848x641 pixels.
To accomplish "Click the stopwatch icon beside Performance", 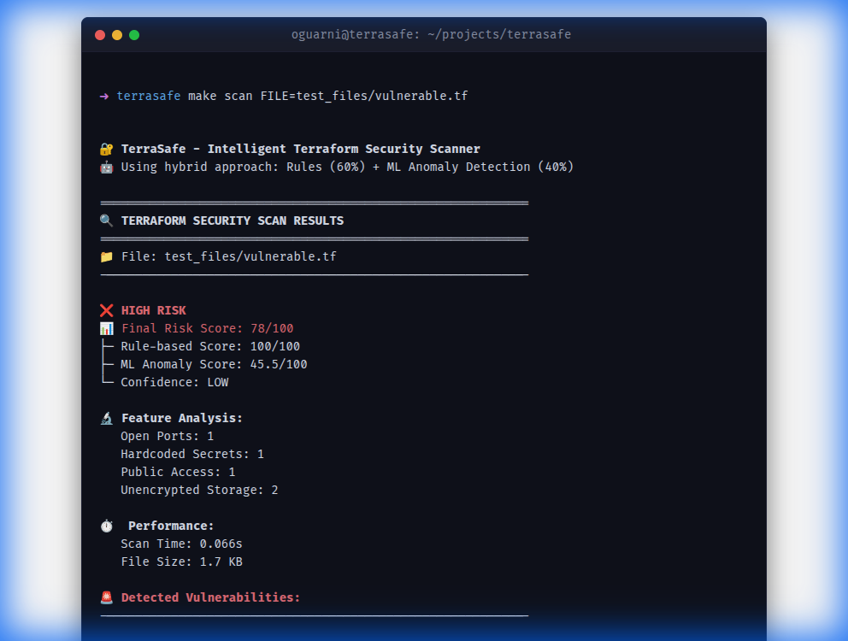I will pos(107,525).
